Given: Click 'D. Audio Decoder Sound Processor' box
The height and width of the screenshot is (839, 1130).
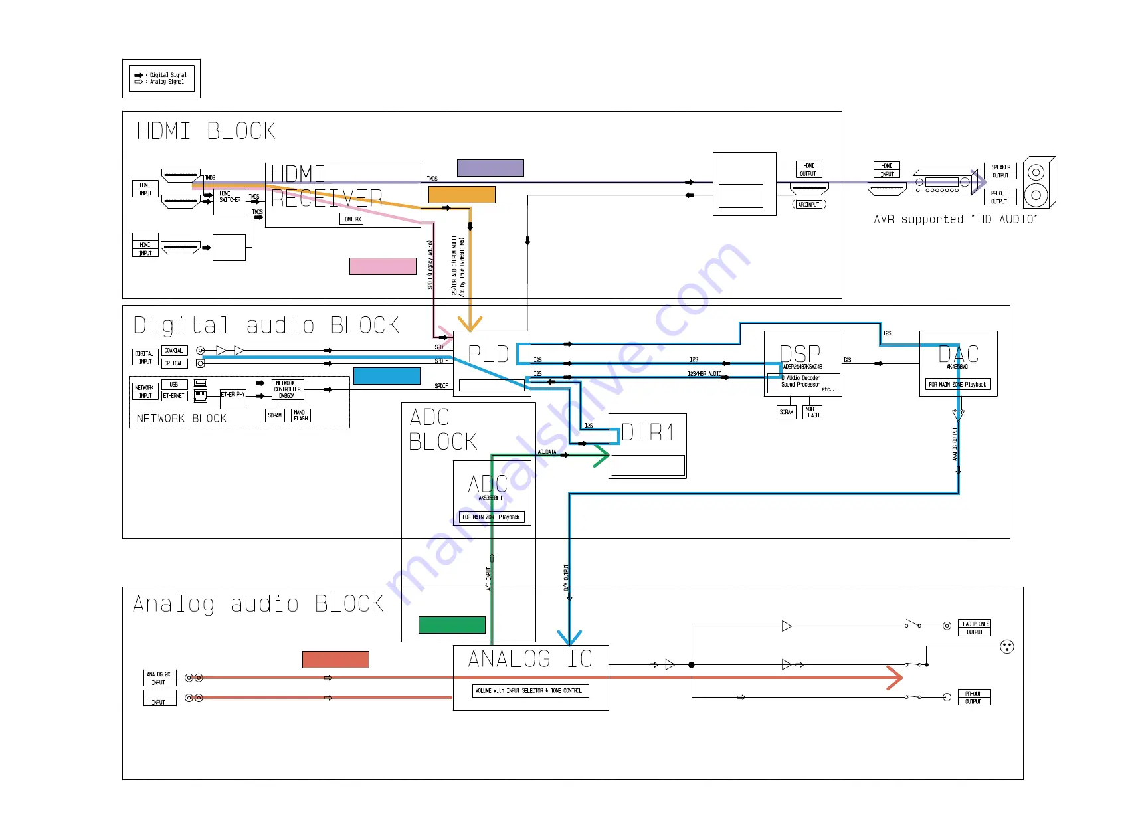Looking at the screenshot, I should coord(803,383).
